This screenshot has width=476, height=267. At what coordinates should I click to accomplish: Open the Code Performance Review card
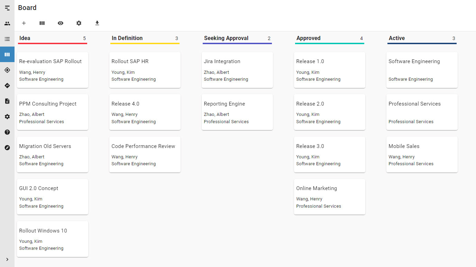point(145,155)
